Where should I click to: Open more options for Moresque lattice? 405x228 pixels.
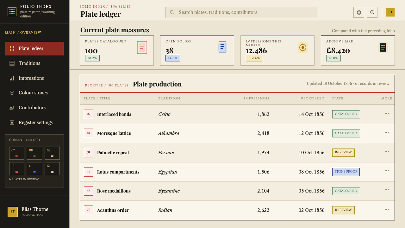[x=387, y=132]
